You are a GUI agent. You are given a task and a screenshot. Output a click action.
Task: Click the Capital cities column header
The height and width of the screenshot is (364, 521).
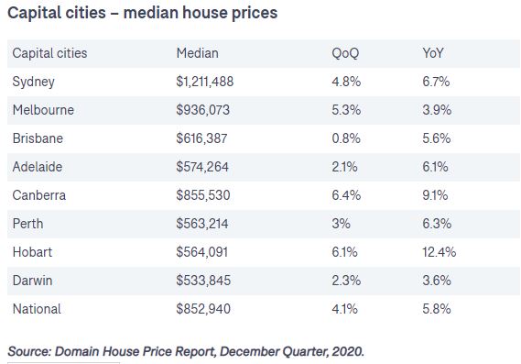click(x=49, y=53)
